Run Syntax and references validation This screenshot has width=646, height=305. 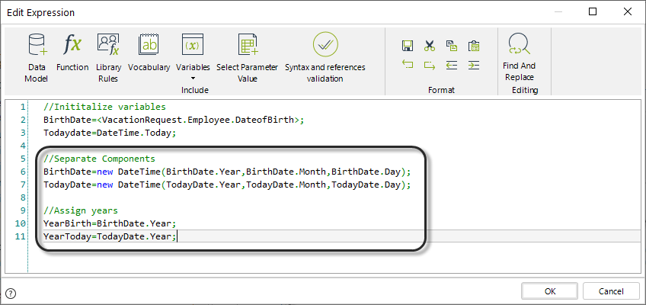[325, 57]
